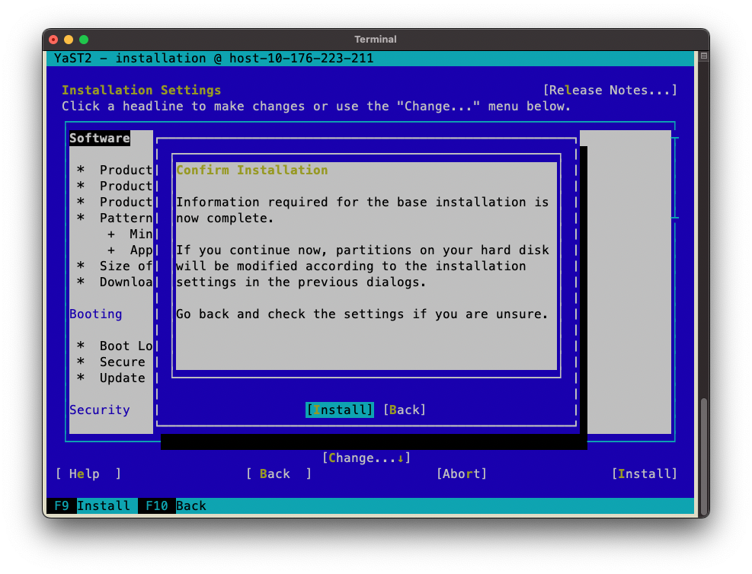Screen dimensions: 752x574
Task: Select the Security headline
Action: tap(99, 410)
